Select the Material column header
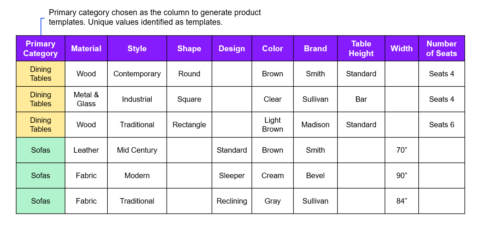This screenshot has width=483, height=238. pyautogui.click(x=86, y=48)
